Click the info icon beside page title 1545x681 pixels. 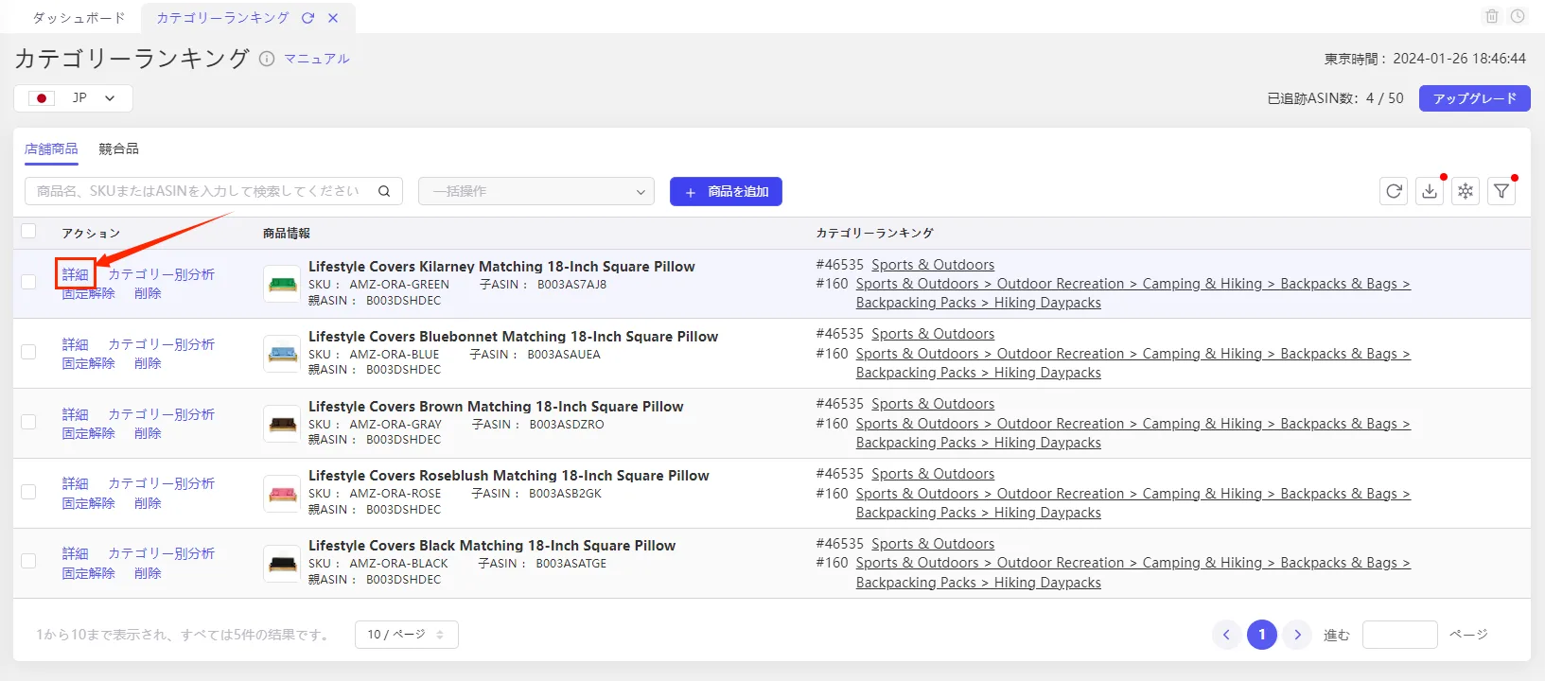coord(267,59)
